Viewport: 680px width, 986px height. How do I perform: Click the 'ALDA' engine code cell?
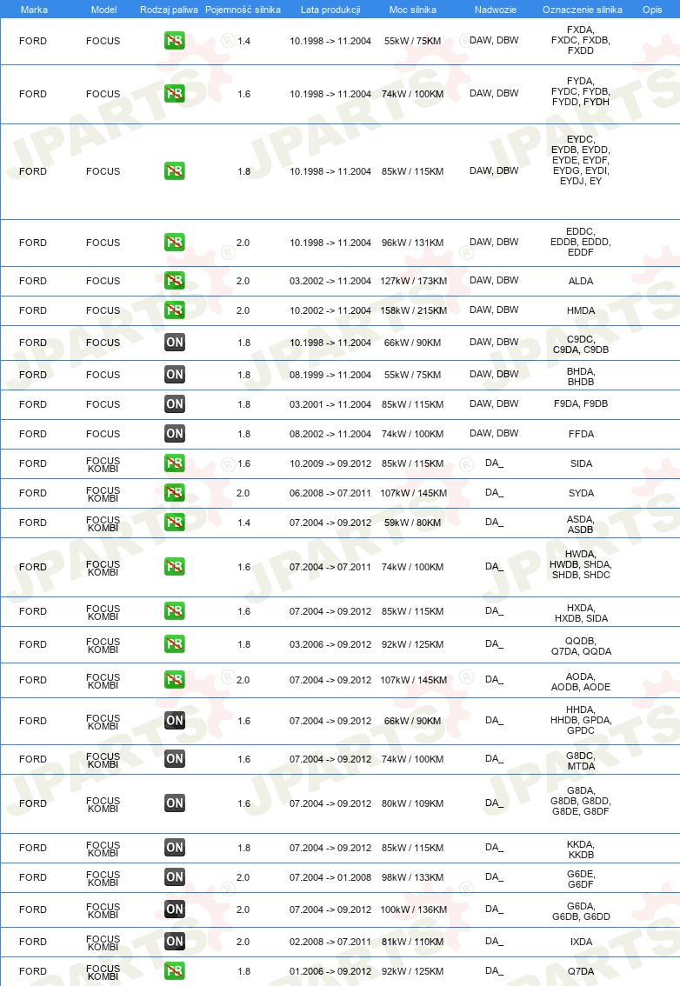(x=581, y=281)
